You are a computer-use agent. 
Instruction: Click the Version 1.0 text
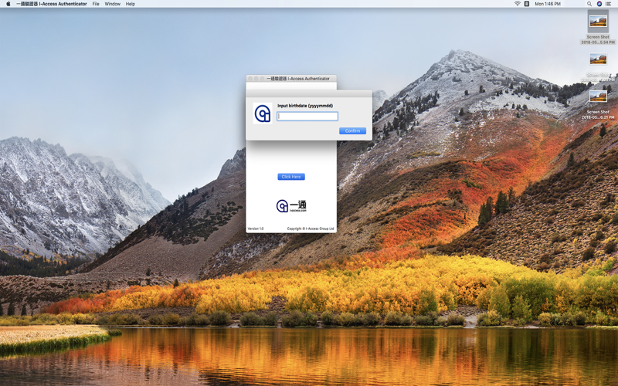[256, 229]
